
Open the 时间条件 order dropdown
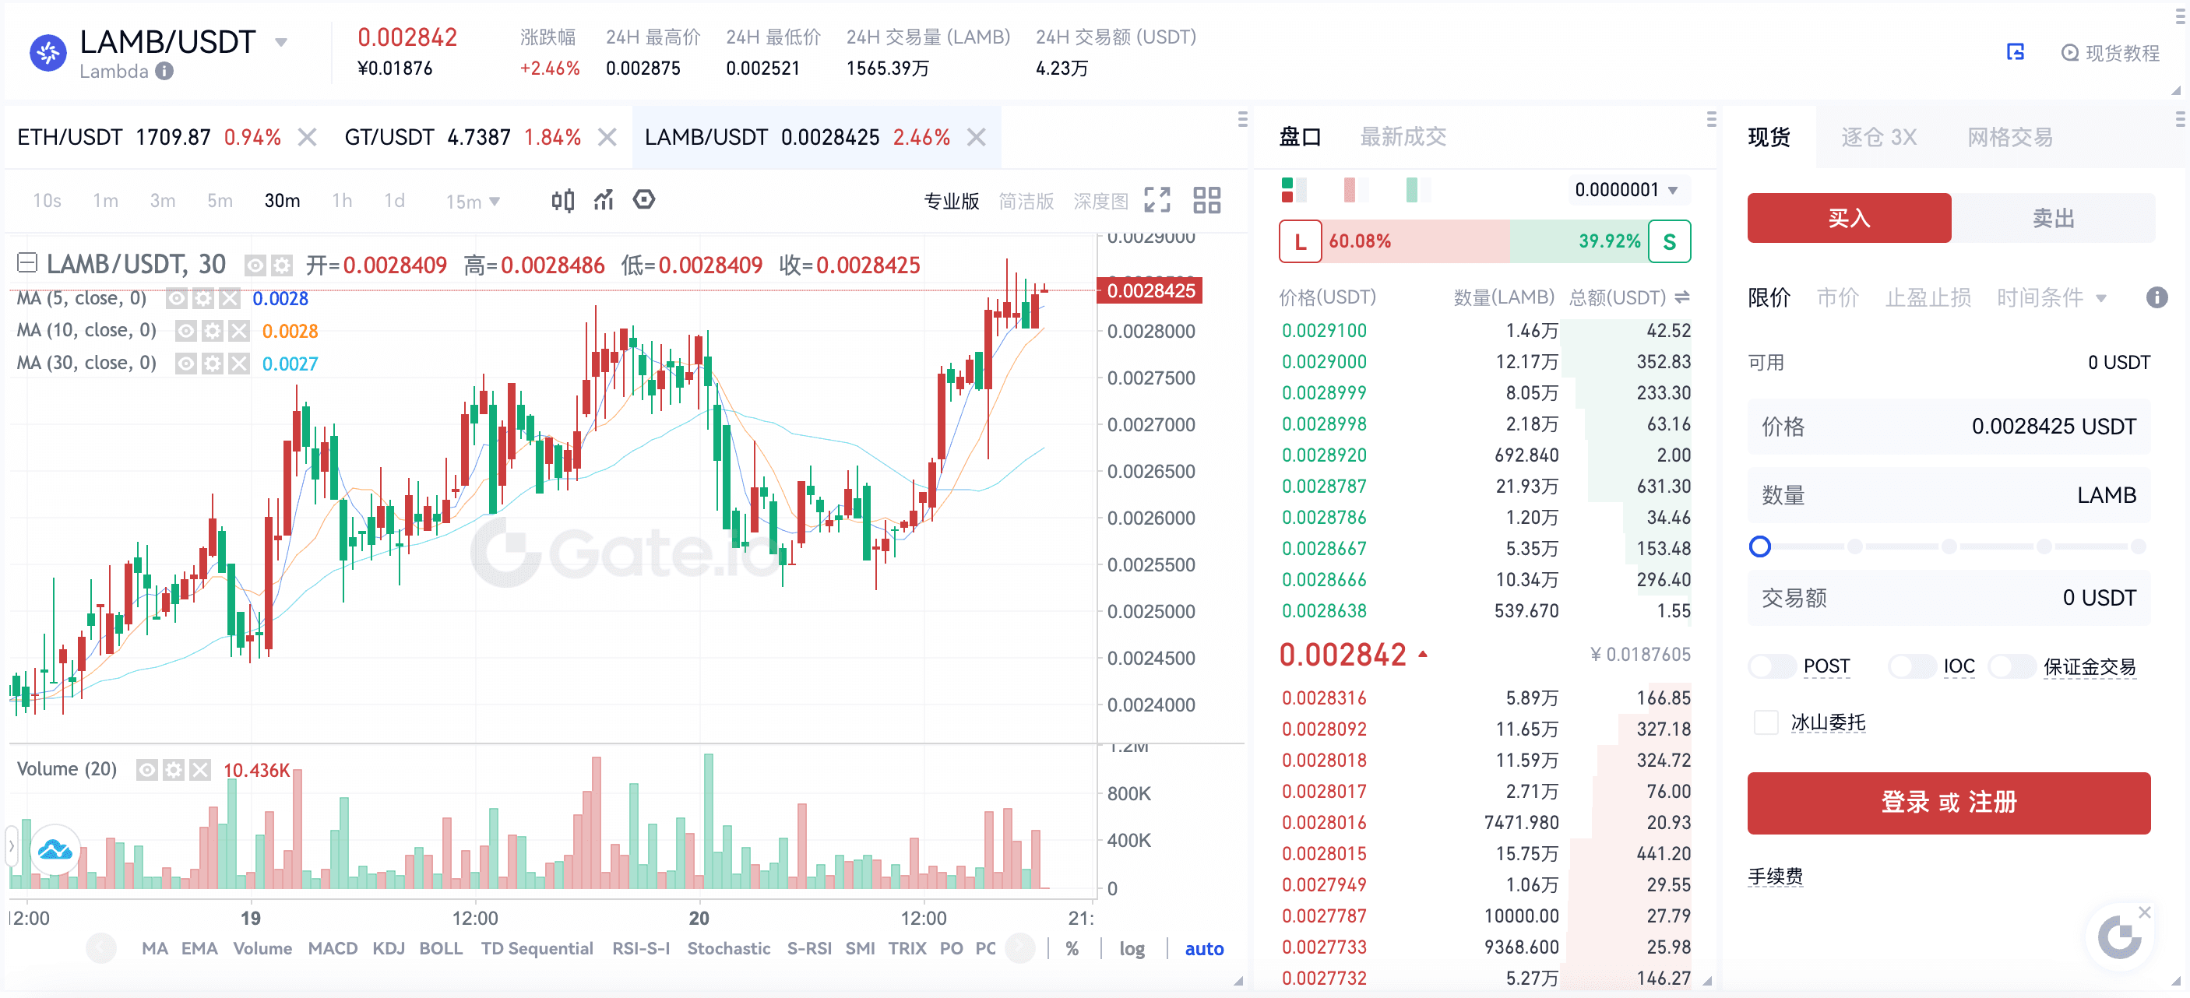tap(2051, 297)
